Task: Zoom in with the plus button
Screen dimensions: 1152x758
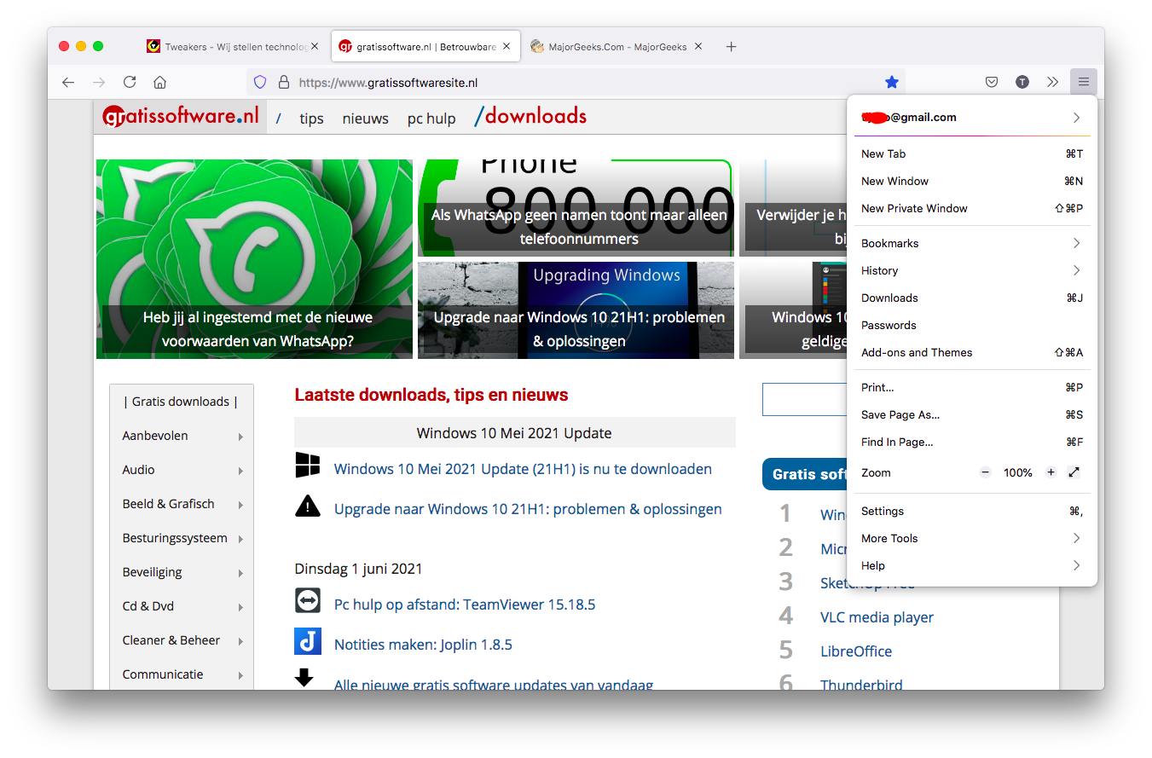Action: [1051, 472]
